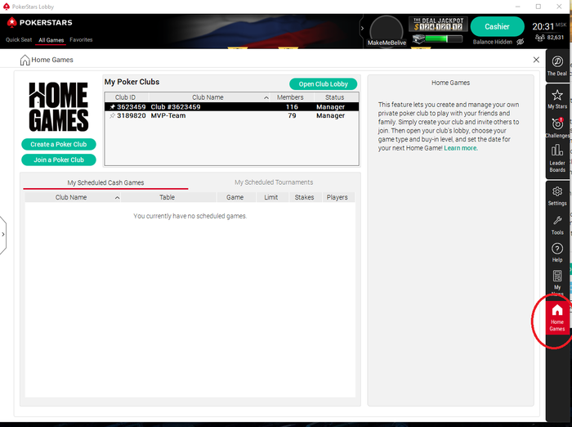Open Help in the sidebar

click(x=557, y=253)
